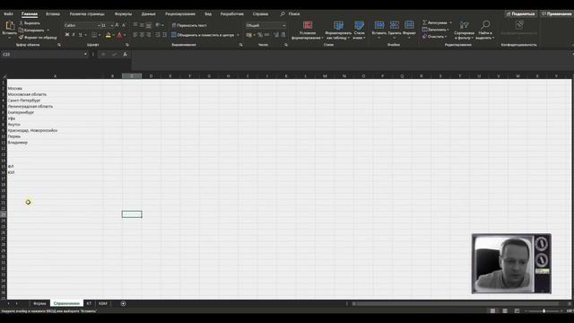Switch to the Форма sheet tab
Viewport: 574px width, 323px height.
point(39,303)
